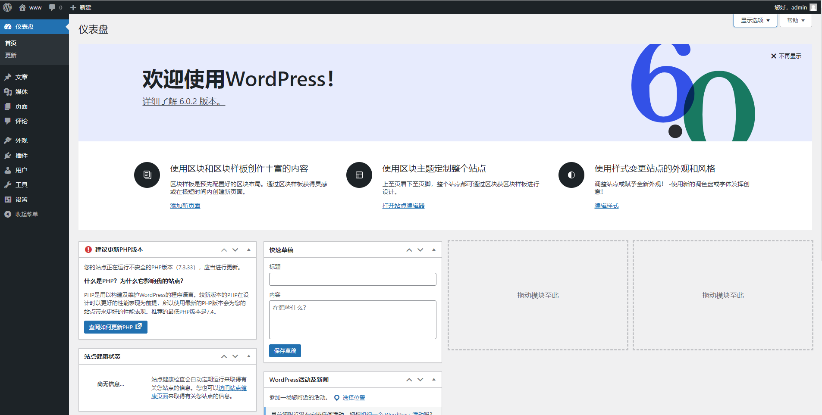Screen dimensions: 822x415
Task: Dismiss welcome panel with X icon
Action: click(x=774, y=56)
